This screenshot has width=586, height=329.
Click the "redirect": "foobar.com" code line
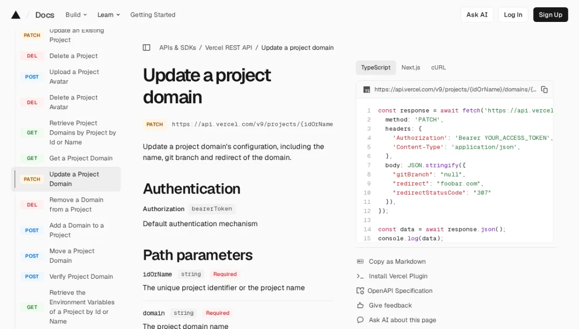click(x=438, y=184)
